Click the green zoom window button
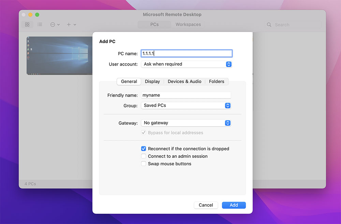341x224 pixels. (x=37, y=15)
